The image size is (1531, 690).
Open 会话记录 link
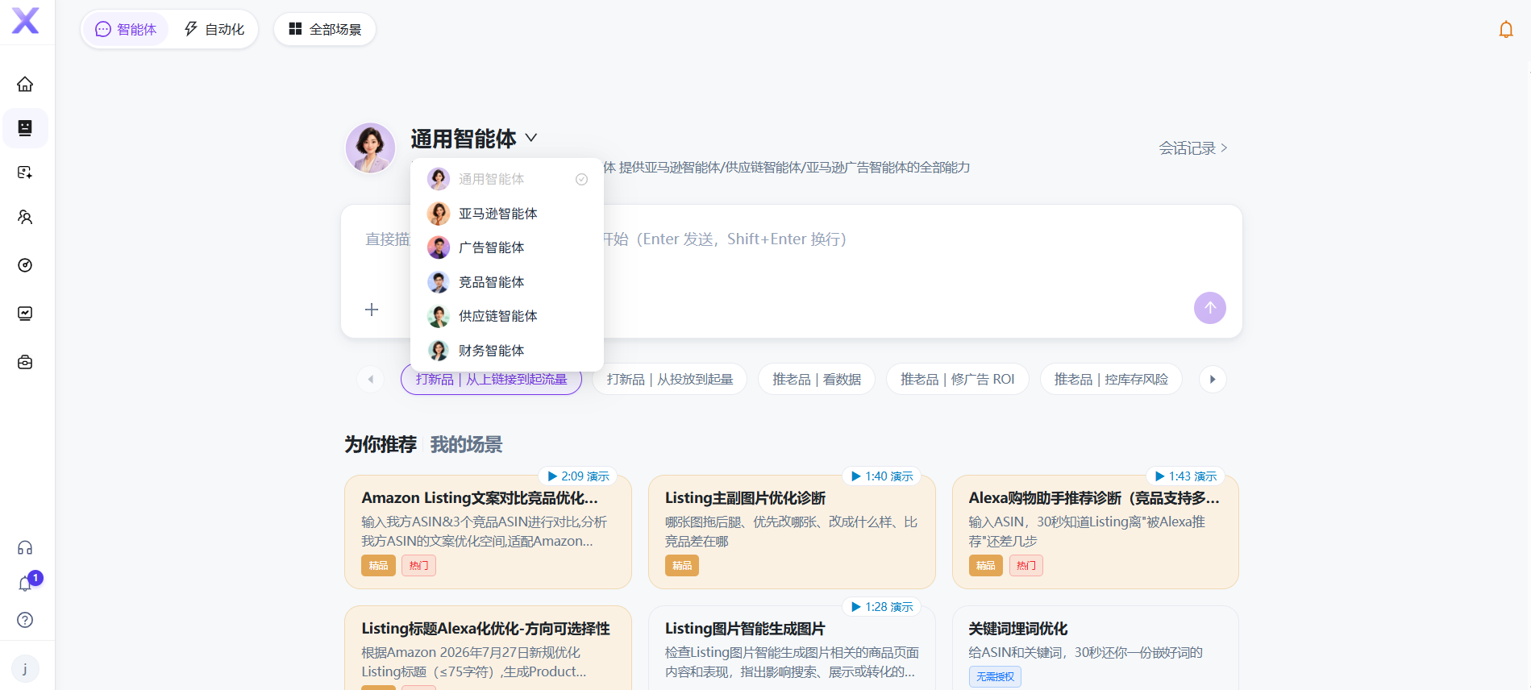coord(1192,148)
